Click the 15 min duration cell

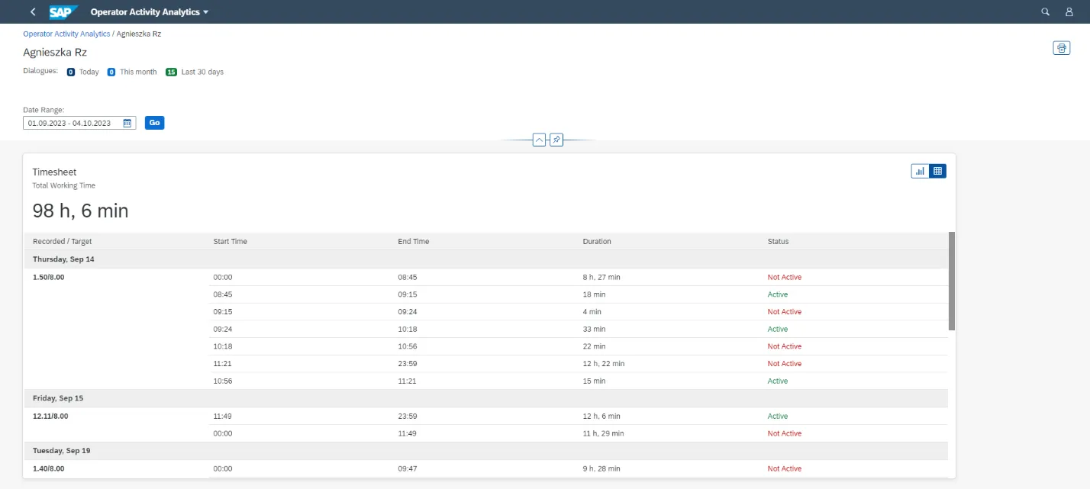(x=594, y=381)
